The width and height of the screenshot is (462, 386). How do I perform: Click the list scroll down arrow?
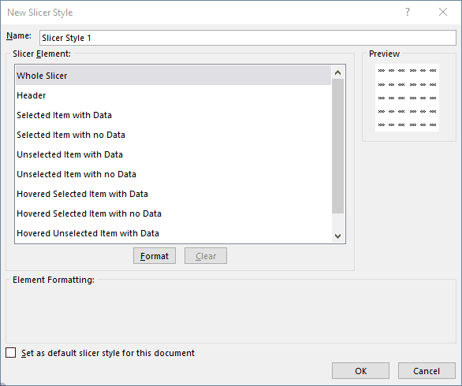pos(337,236)
